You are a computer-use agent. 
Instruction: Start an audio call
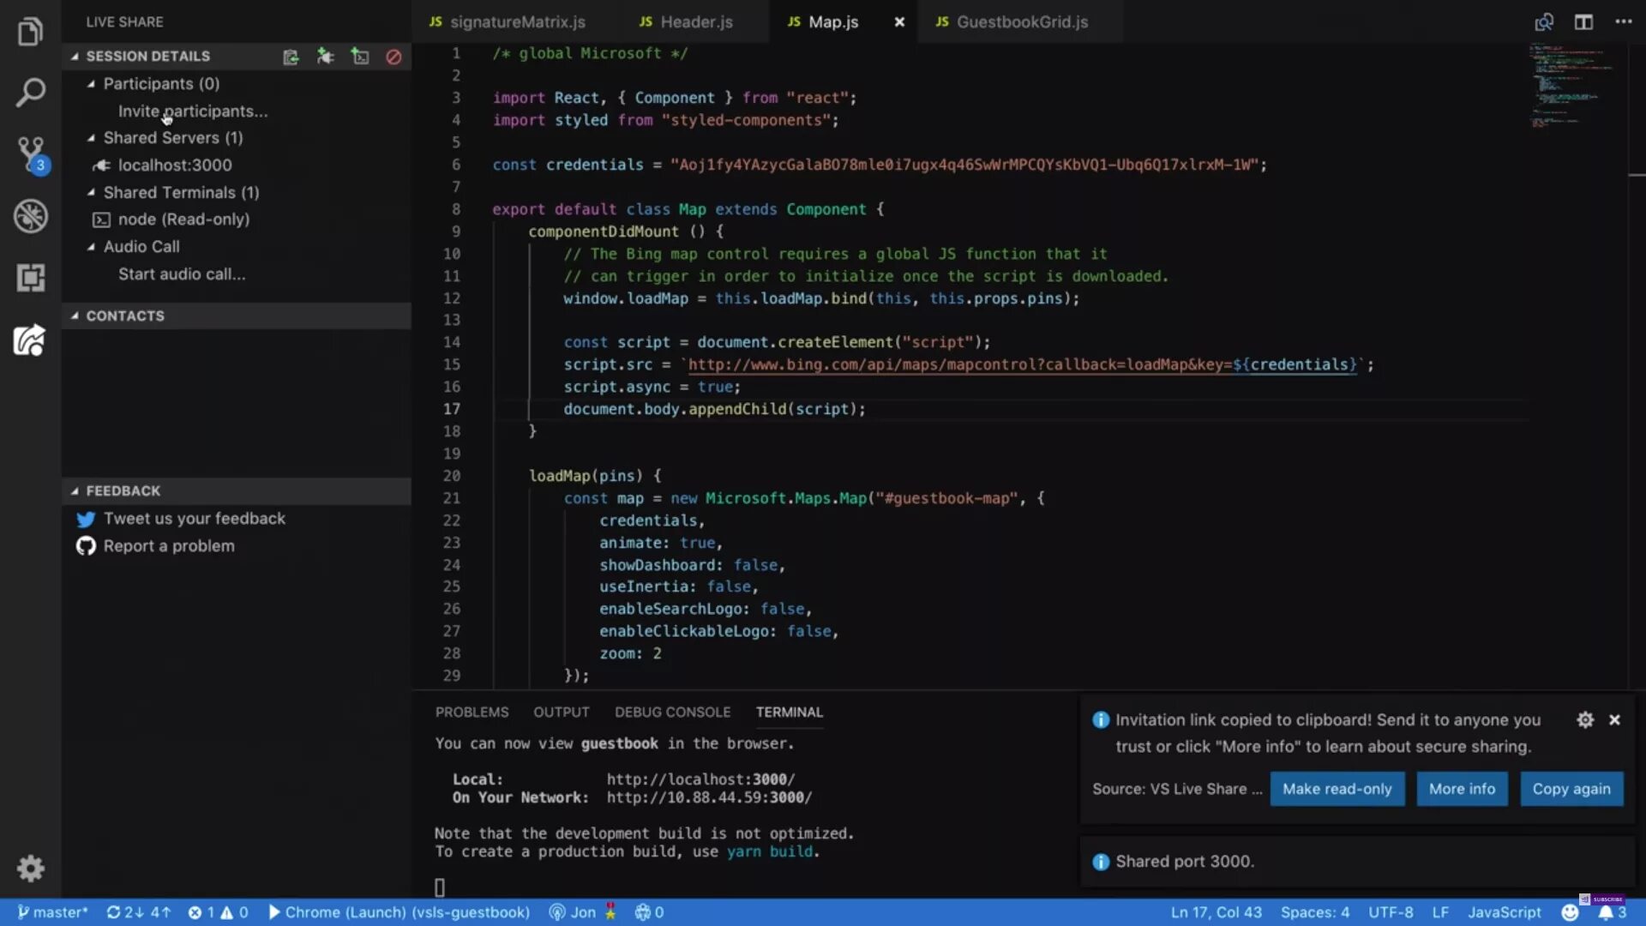181,274
